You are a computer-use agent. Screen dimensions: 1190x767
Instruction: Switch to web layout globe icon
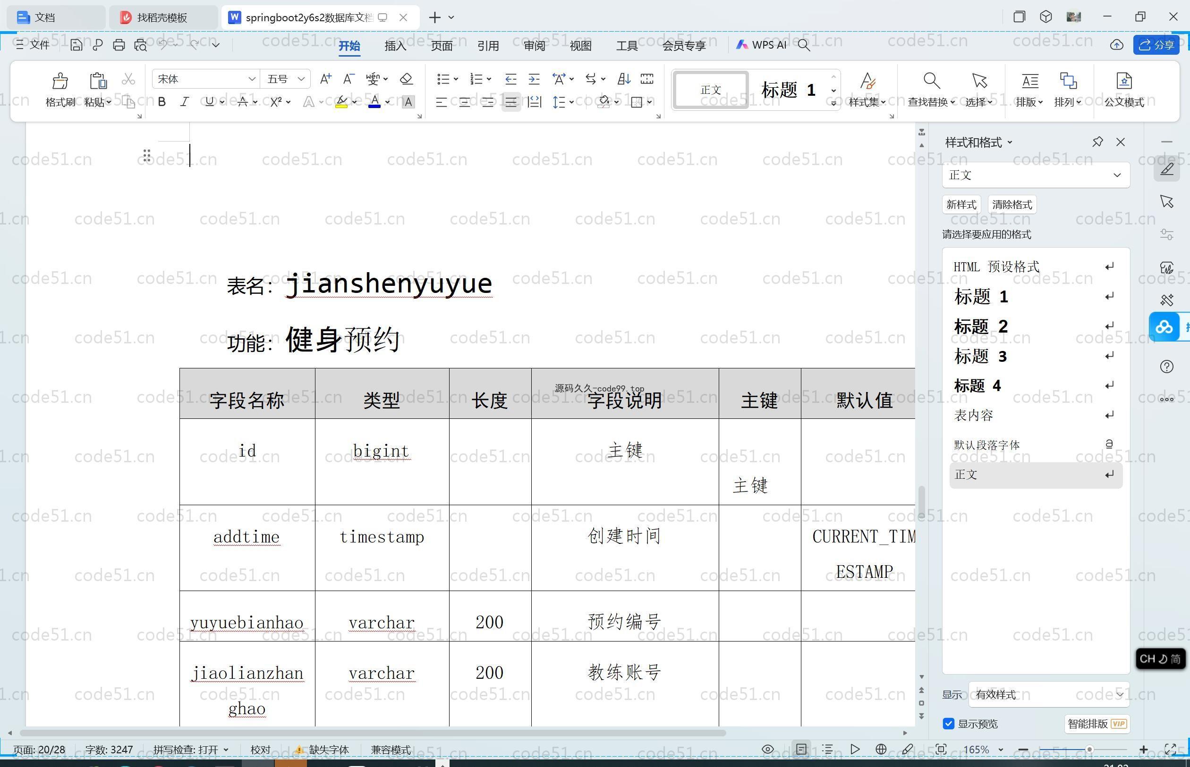881,749
